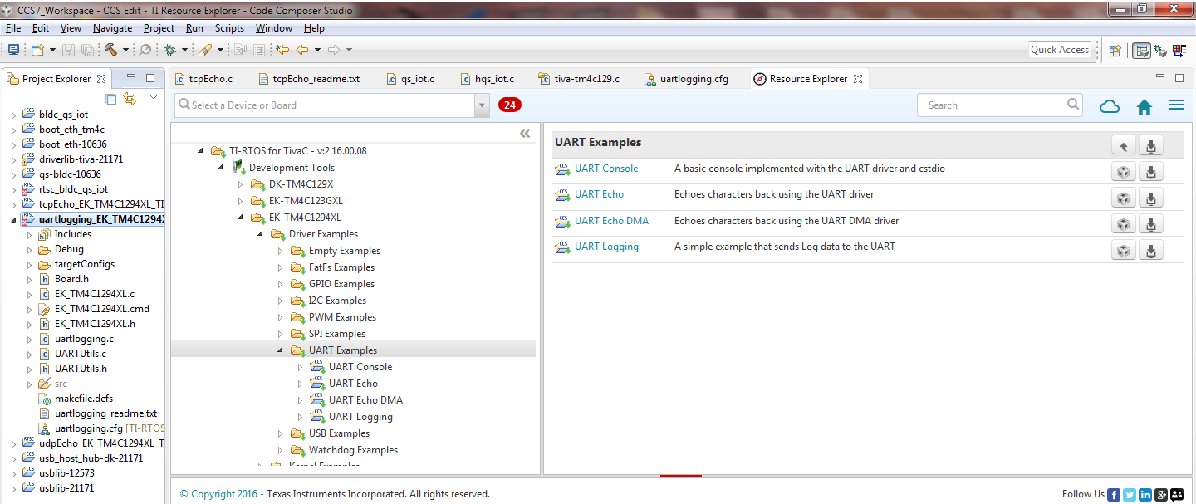Download the UART Echo DMA example
This screenshot has width=1196, height=504.
1151,224
